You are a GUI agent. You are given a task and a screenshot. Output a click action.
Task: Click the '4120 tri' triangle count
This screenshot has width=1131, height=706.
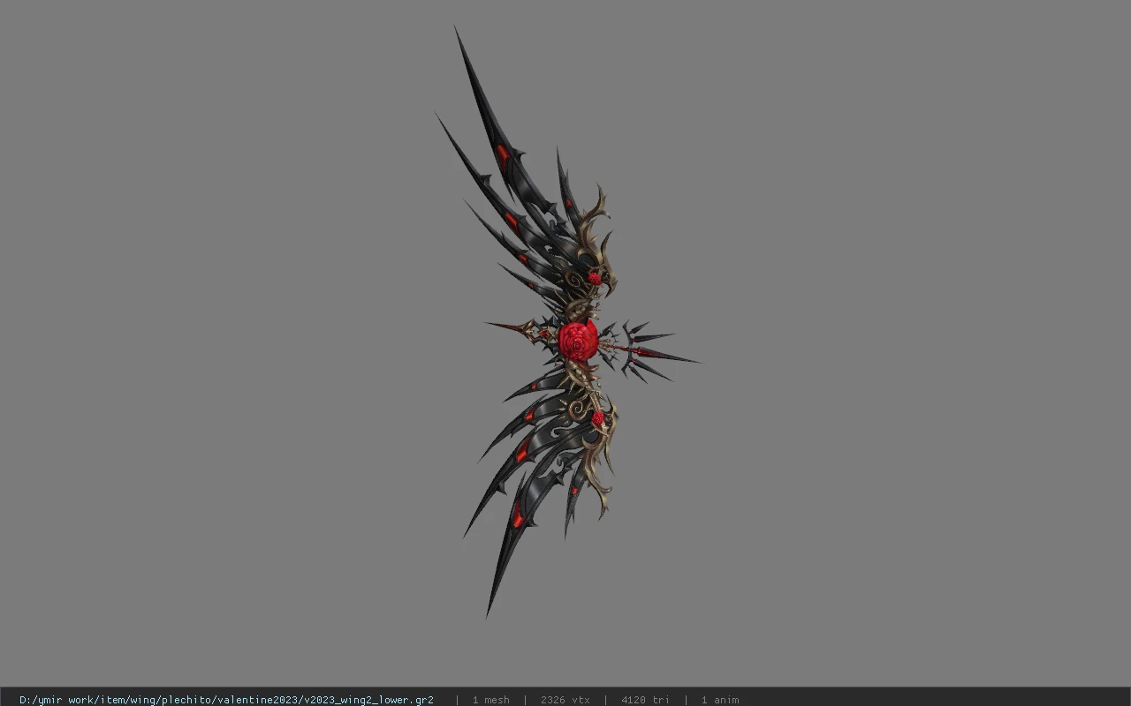pos(645,700)
